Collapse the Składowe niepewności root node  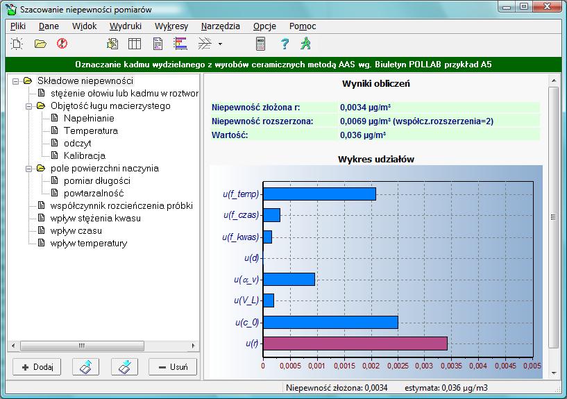pyautogui.click(x=16, y=80)
